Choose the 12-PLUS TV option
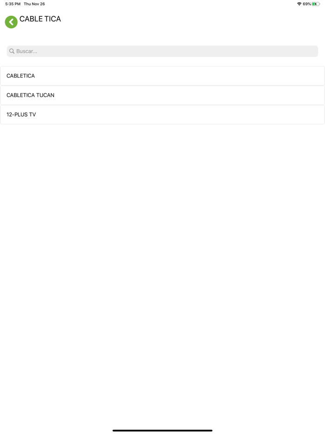325x434 pixels. tap(162, 115)
